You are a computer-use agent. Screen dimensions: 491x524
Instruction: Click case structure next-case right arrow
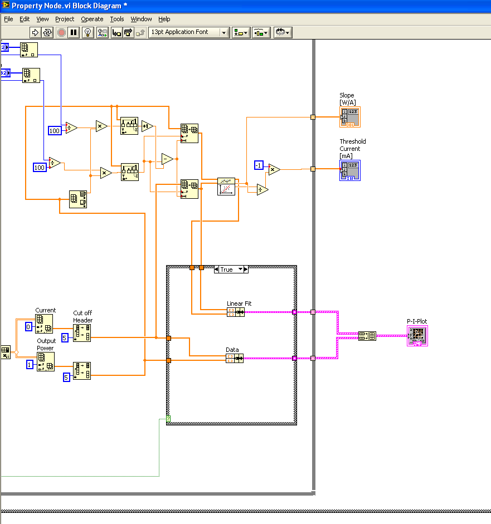(x=246, y=270)
